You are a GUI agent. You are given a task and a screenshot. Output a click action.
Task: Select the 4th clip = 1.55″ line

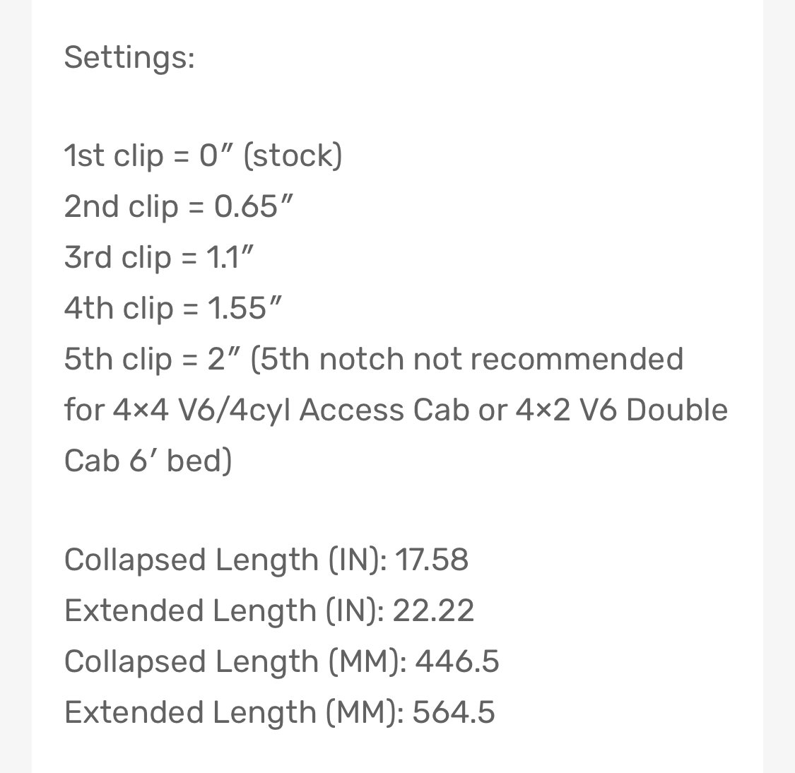click(x=172, y=309)
